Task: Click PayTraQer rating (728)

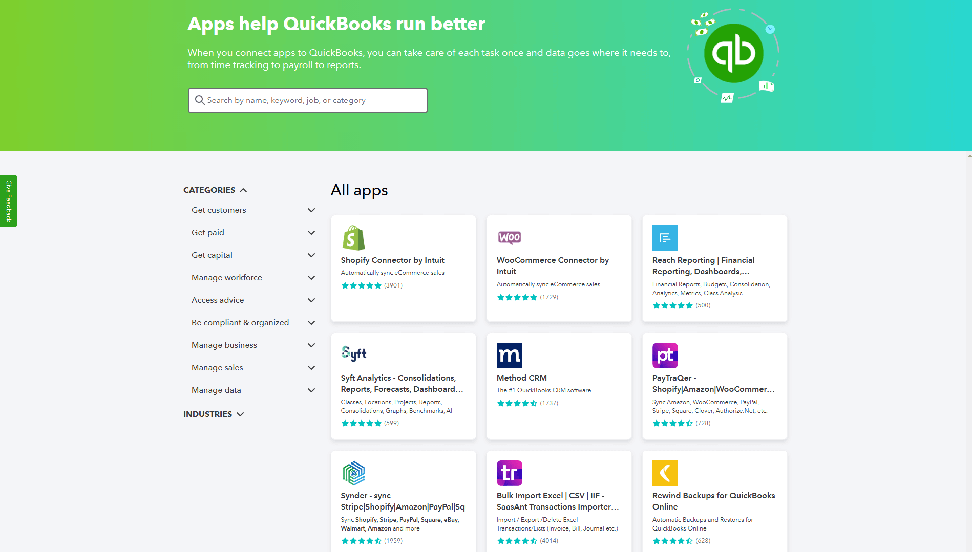Action: click(x=681, y=423)
